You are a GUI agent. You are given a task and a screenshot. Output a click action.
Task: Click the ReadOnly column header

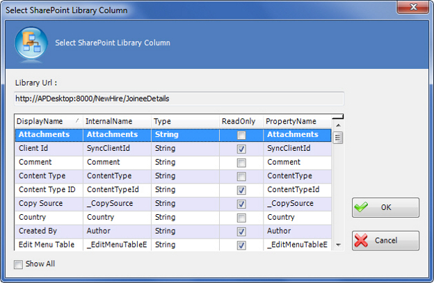click(x=240, y=121)
